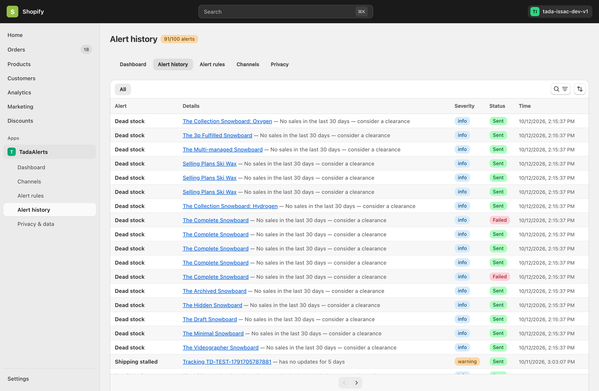The width and height of the screenshot is (599, 391).
Task: Open Settings in the sidebar
Action: coord(50,379)
